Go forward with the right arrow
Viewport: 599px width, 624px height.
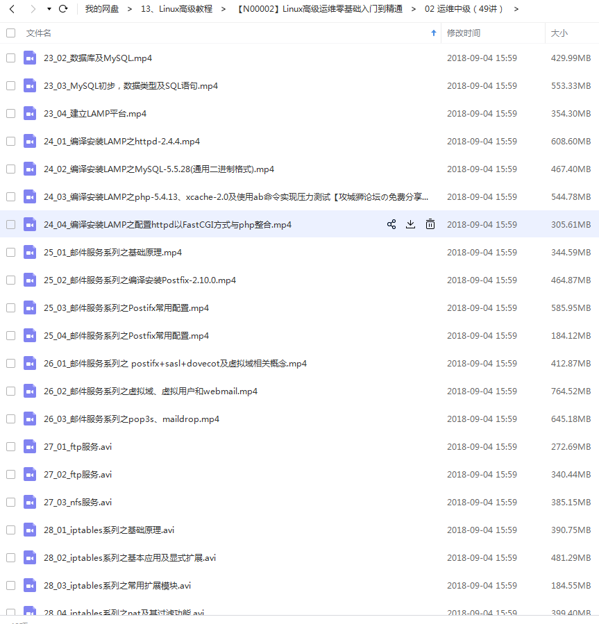33,9
